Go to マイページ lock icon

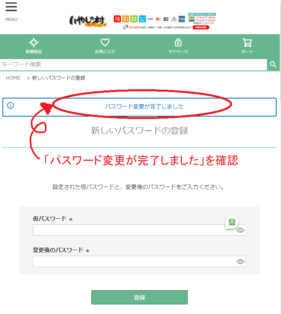[x=178, y=46]
